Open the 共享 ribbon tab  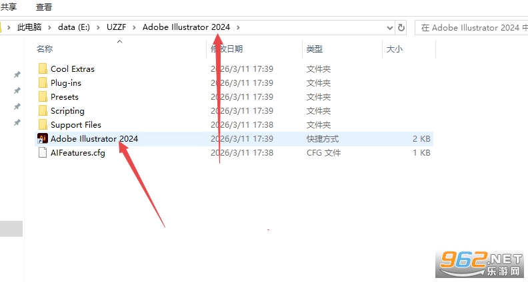pyautogui.click(x=8, y=7)
